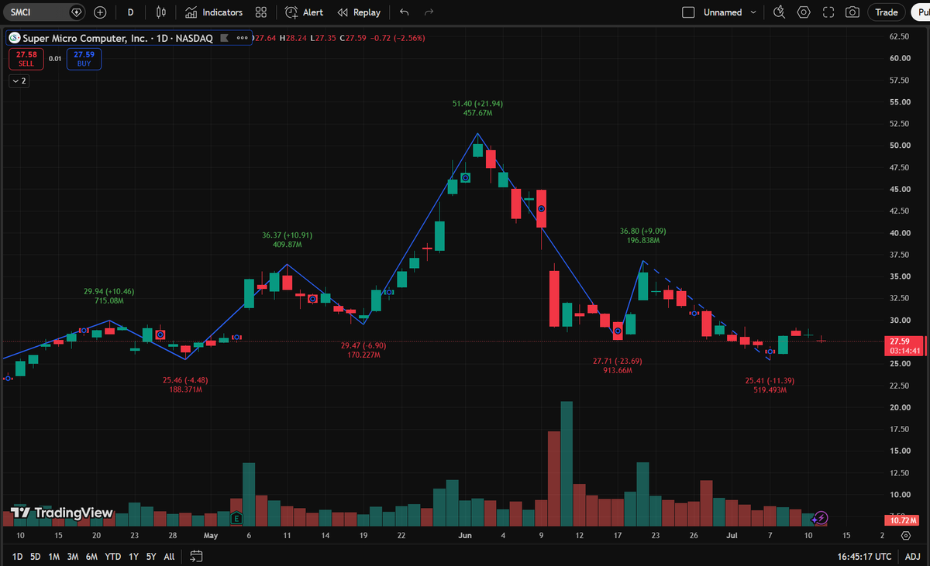The image size is (930, 566).
Task: Open the Indicators dialog
Action: coord(214,12)
